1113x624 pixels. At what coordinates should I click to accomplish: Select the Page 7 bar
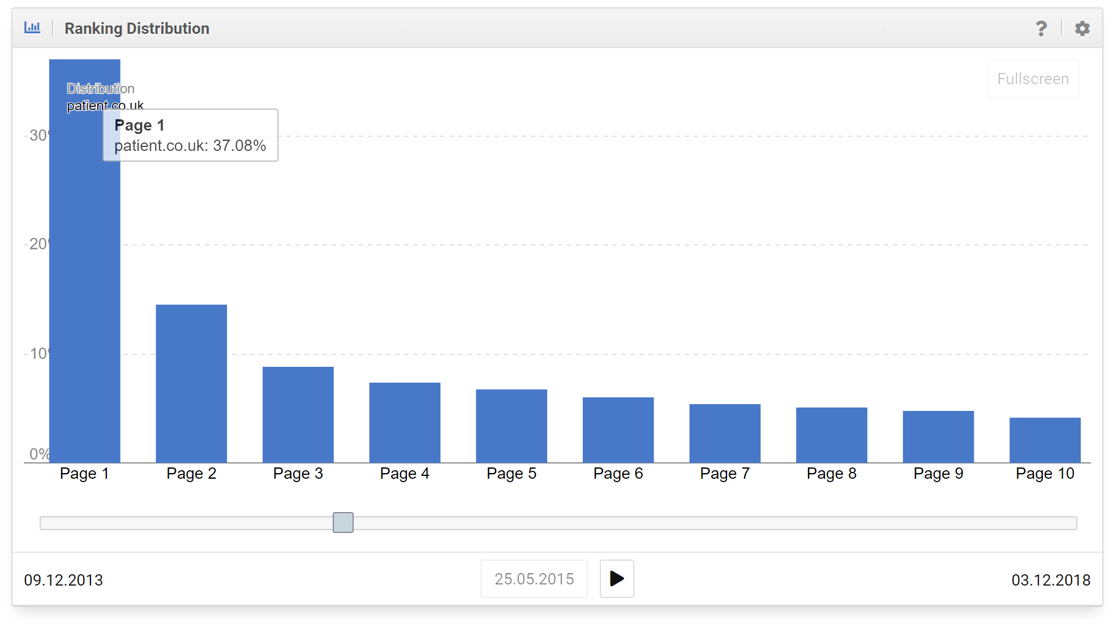725,434
